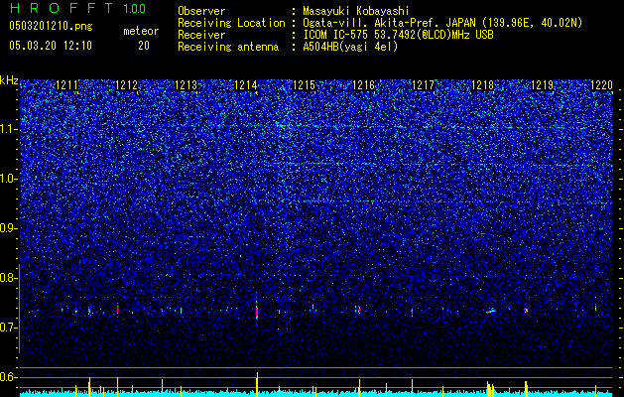Click the 0.8 frequency axis label
This screenshot has width=624, height=397.
8,278
